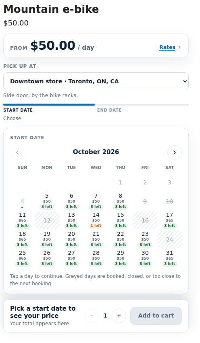Click the hatched unavailable day 12
200x343 pixels.
47,220
